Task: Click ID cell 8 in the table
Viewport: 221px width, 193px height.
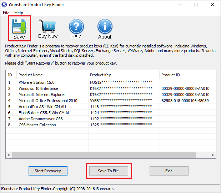Action: click(x=9, y=125)
